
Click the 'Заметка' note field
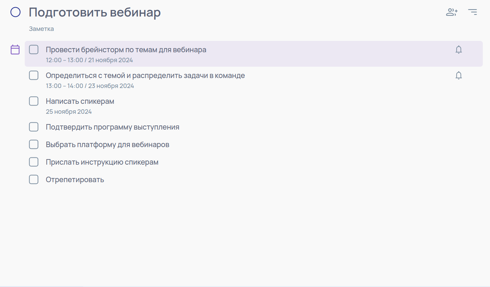pos(41,29)
